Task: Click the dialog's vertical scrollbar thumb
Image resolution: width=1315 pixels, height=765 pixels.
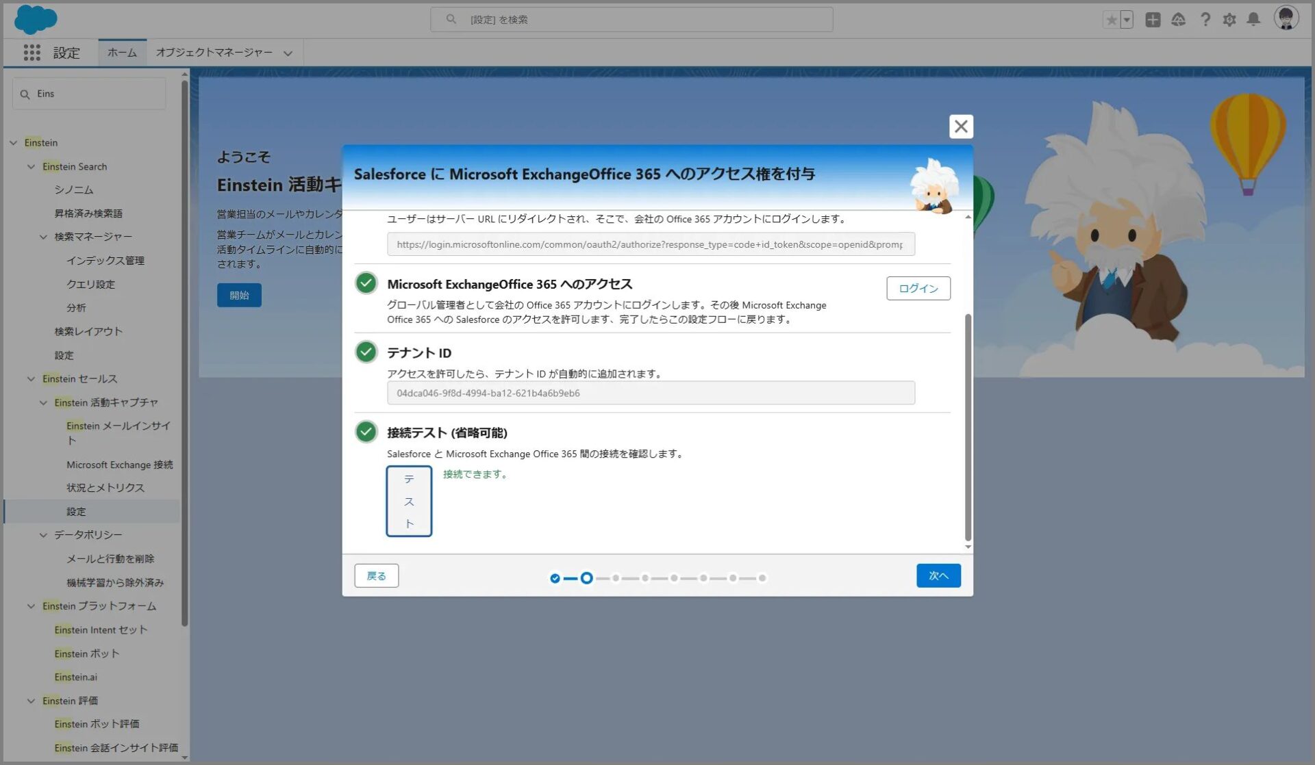Action: click(x=968, y=428)
